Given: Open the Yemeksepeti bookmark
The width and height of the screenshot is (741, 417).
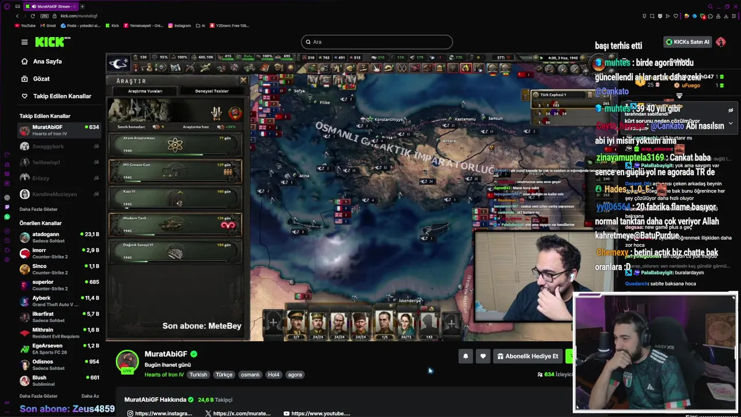Looking at the screenshot, I should click(143, 25).
